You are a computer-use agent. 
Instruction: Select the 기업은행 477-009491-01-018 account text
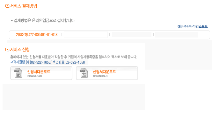(37, 35)
